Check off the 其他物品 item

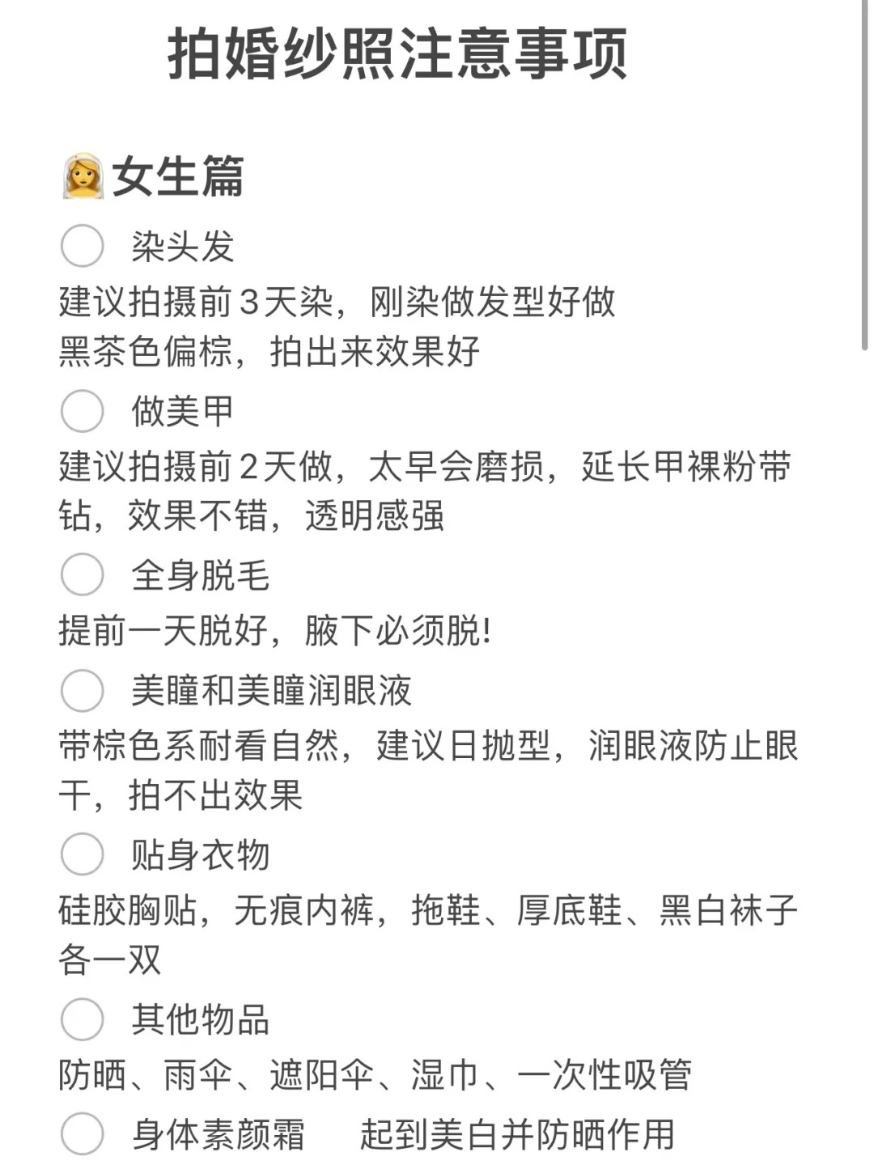pyautogui.click(x=82, y=1019)
